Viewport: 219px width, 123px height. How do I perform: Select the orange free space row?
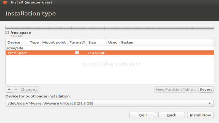pos(109,53)
